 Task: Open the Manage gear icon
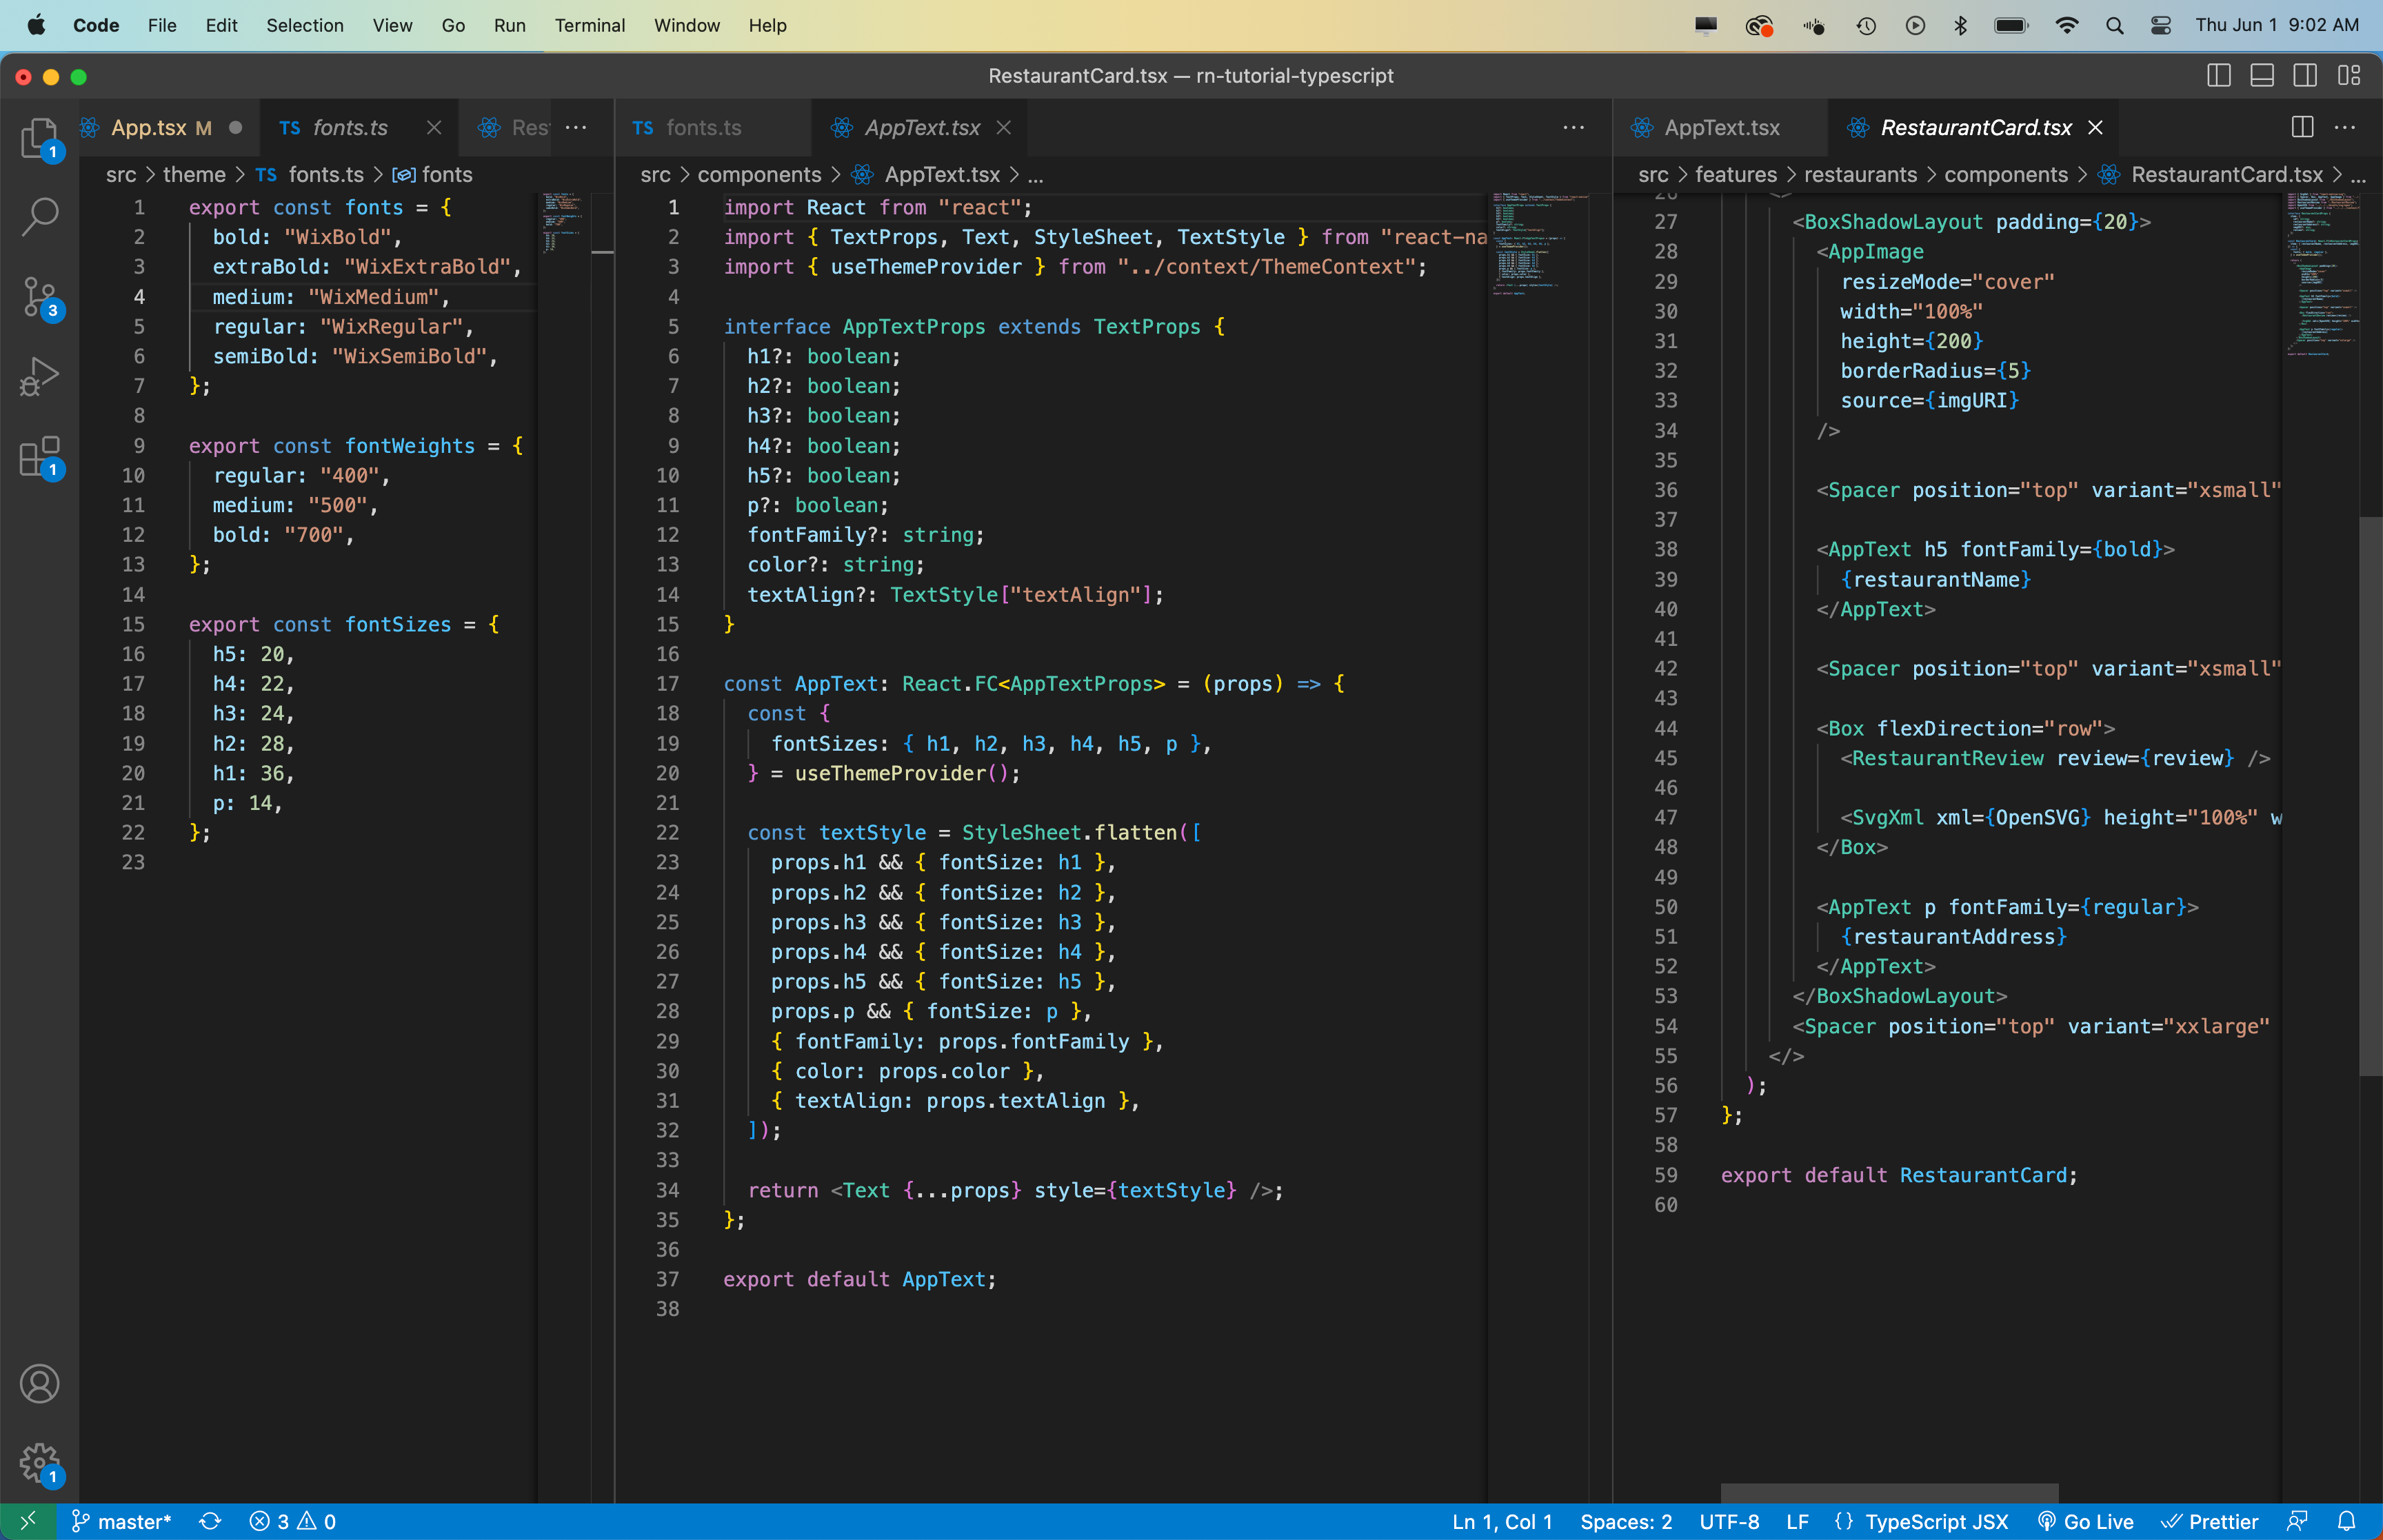39,1463
